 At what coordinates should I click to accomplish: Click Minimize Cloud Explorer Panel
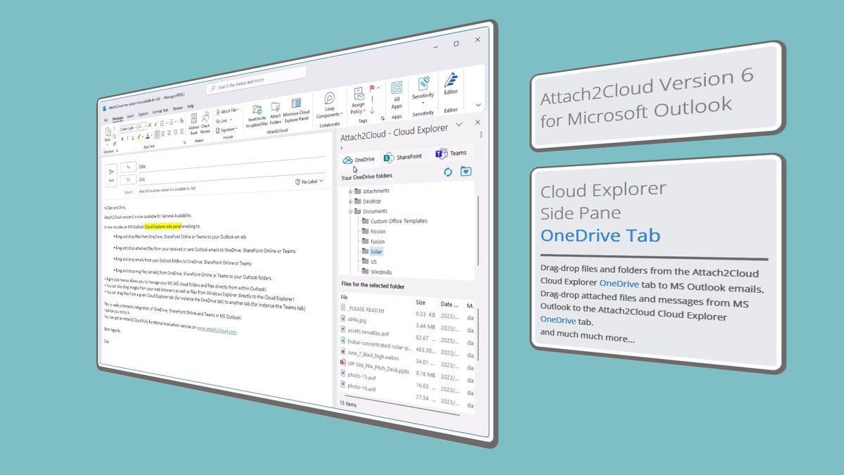coord(296,111)
